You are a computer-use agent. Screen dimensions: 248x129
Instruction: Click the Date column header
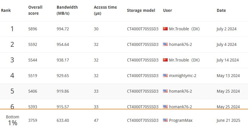pyautogui.click(x=221, y=10)
